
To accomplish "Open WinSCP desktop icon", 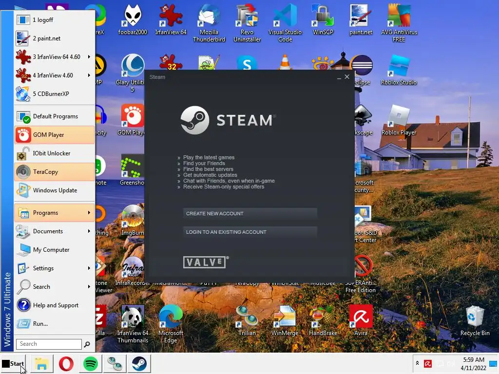I will (x=323, y=19).
